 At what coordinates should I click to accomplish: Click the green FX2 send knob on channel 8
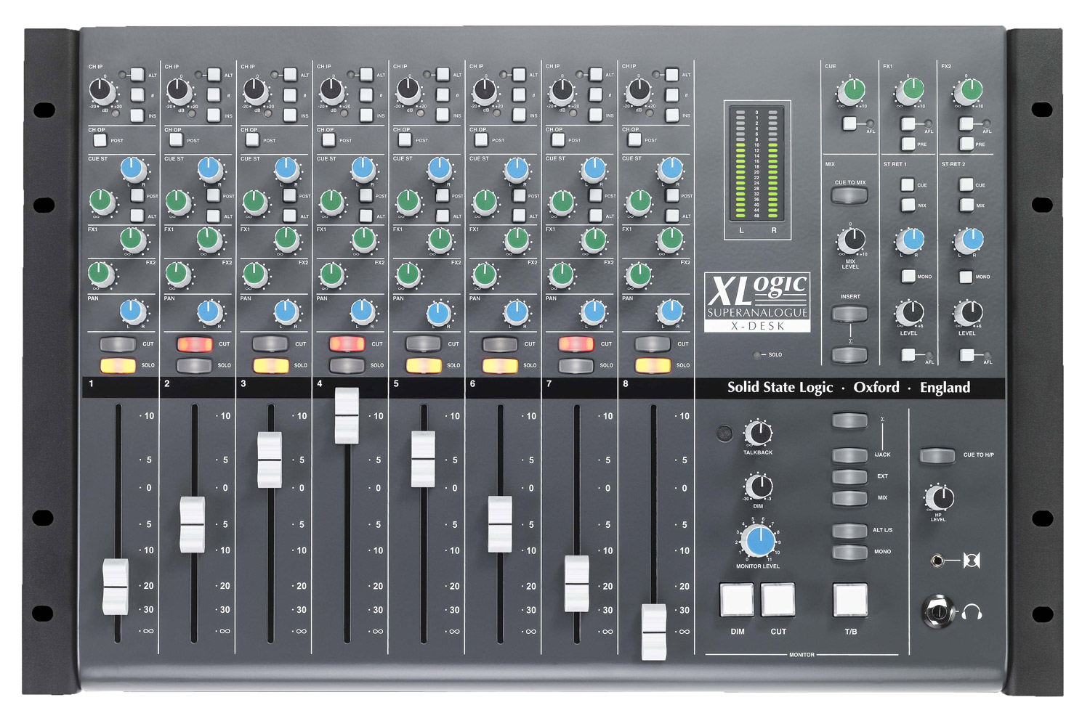pos(639,274)
